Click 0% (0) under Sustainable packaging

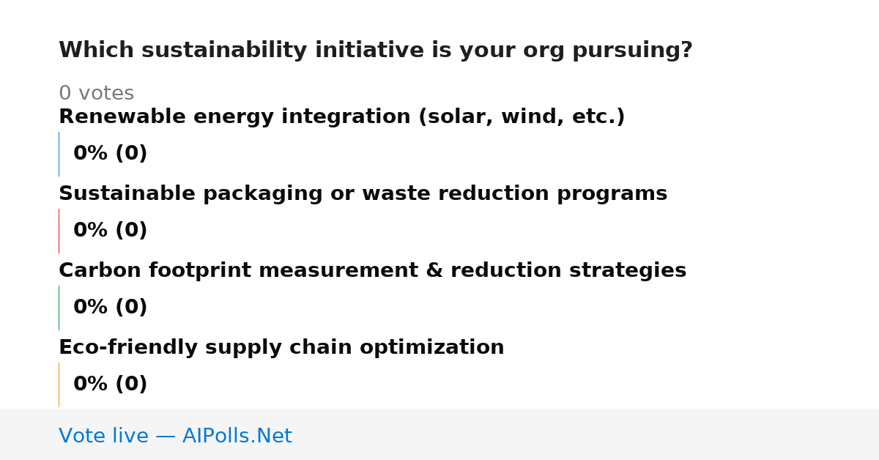pos(110,231)
